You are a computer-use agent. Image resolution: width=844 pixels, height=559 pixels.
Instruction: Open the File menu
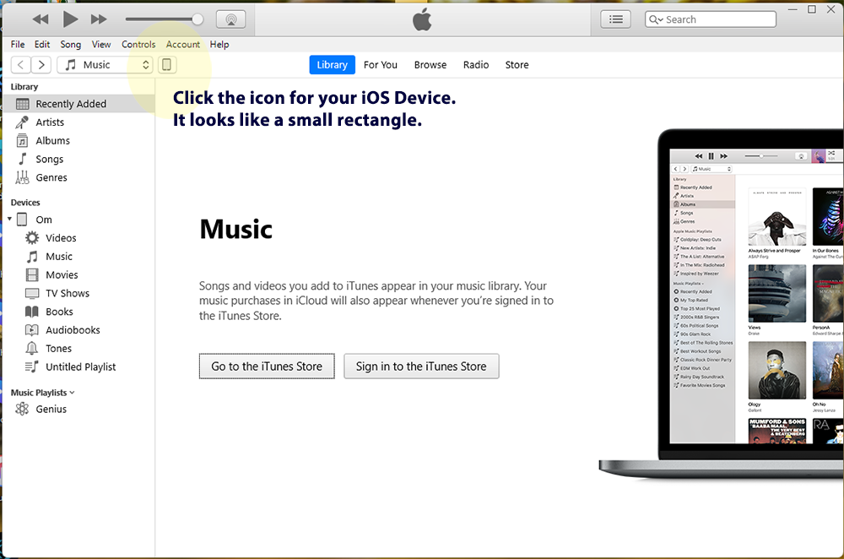[x=18, y=44]
